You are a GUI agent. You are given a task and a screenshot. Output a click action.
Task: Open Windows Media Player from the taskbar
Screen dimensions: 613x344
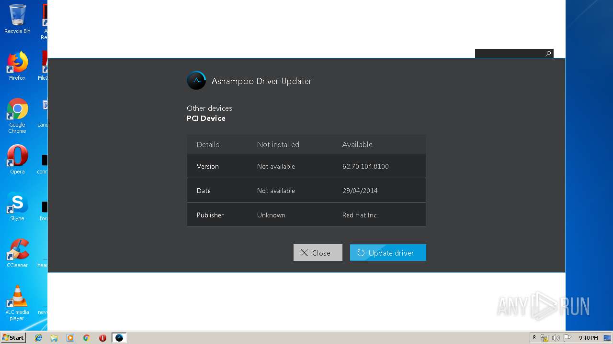pyautogui.click(x=70, y=338)
